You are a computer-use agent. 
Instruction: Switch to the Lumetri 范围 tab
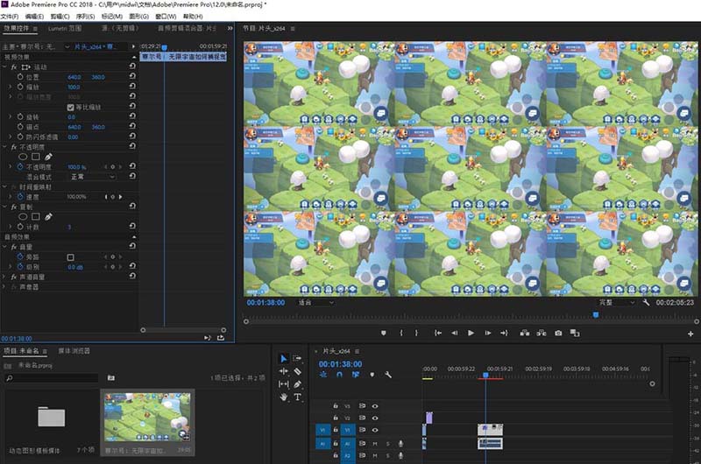(63, 29)
